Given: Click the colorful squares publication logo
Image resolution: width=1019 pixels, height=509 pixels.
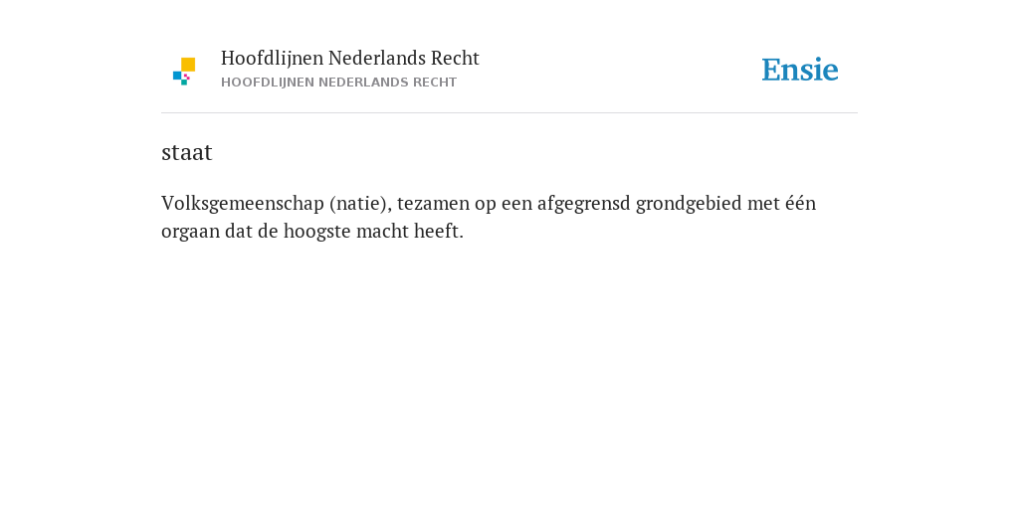Looking at the screenshot, I should (184, 72).
